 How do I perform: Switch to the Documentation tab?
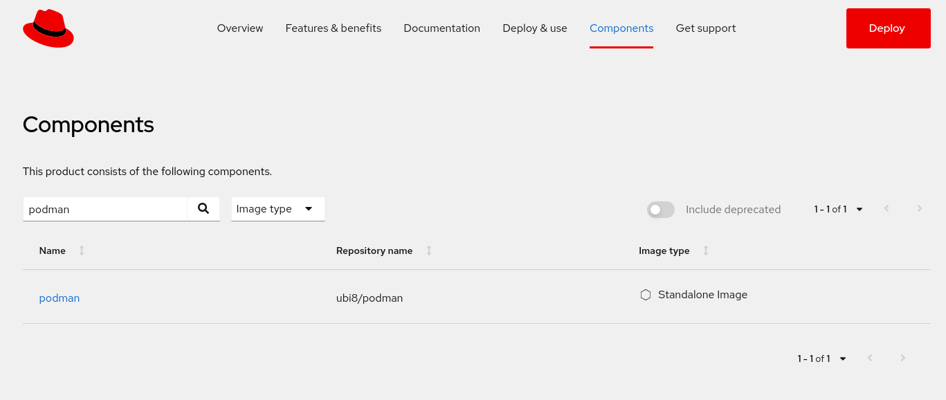coord(442,28)
